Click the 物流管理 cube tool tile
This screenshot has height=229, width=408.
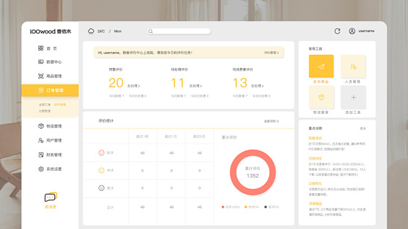(x=321, y=97)
